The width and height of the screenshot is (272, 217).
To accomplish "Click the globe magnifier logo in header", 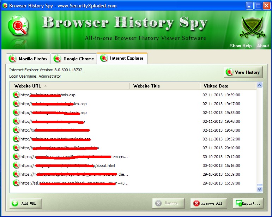I will pyautogui.click(x=18, y=25).
